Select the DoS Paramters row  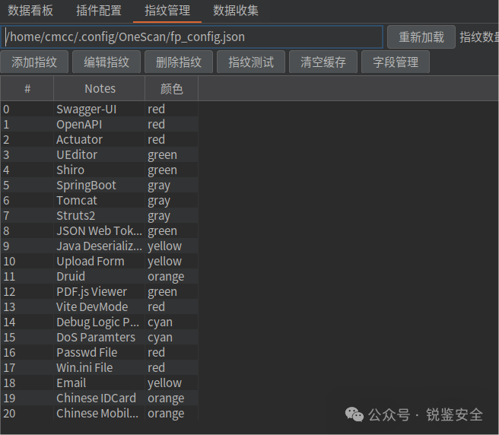pos(100,338)
